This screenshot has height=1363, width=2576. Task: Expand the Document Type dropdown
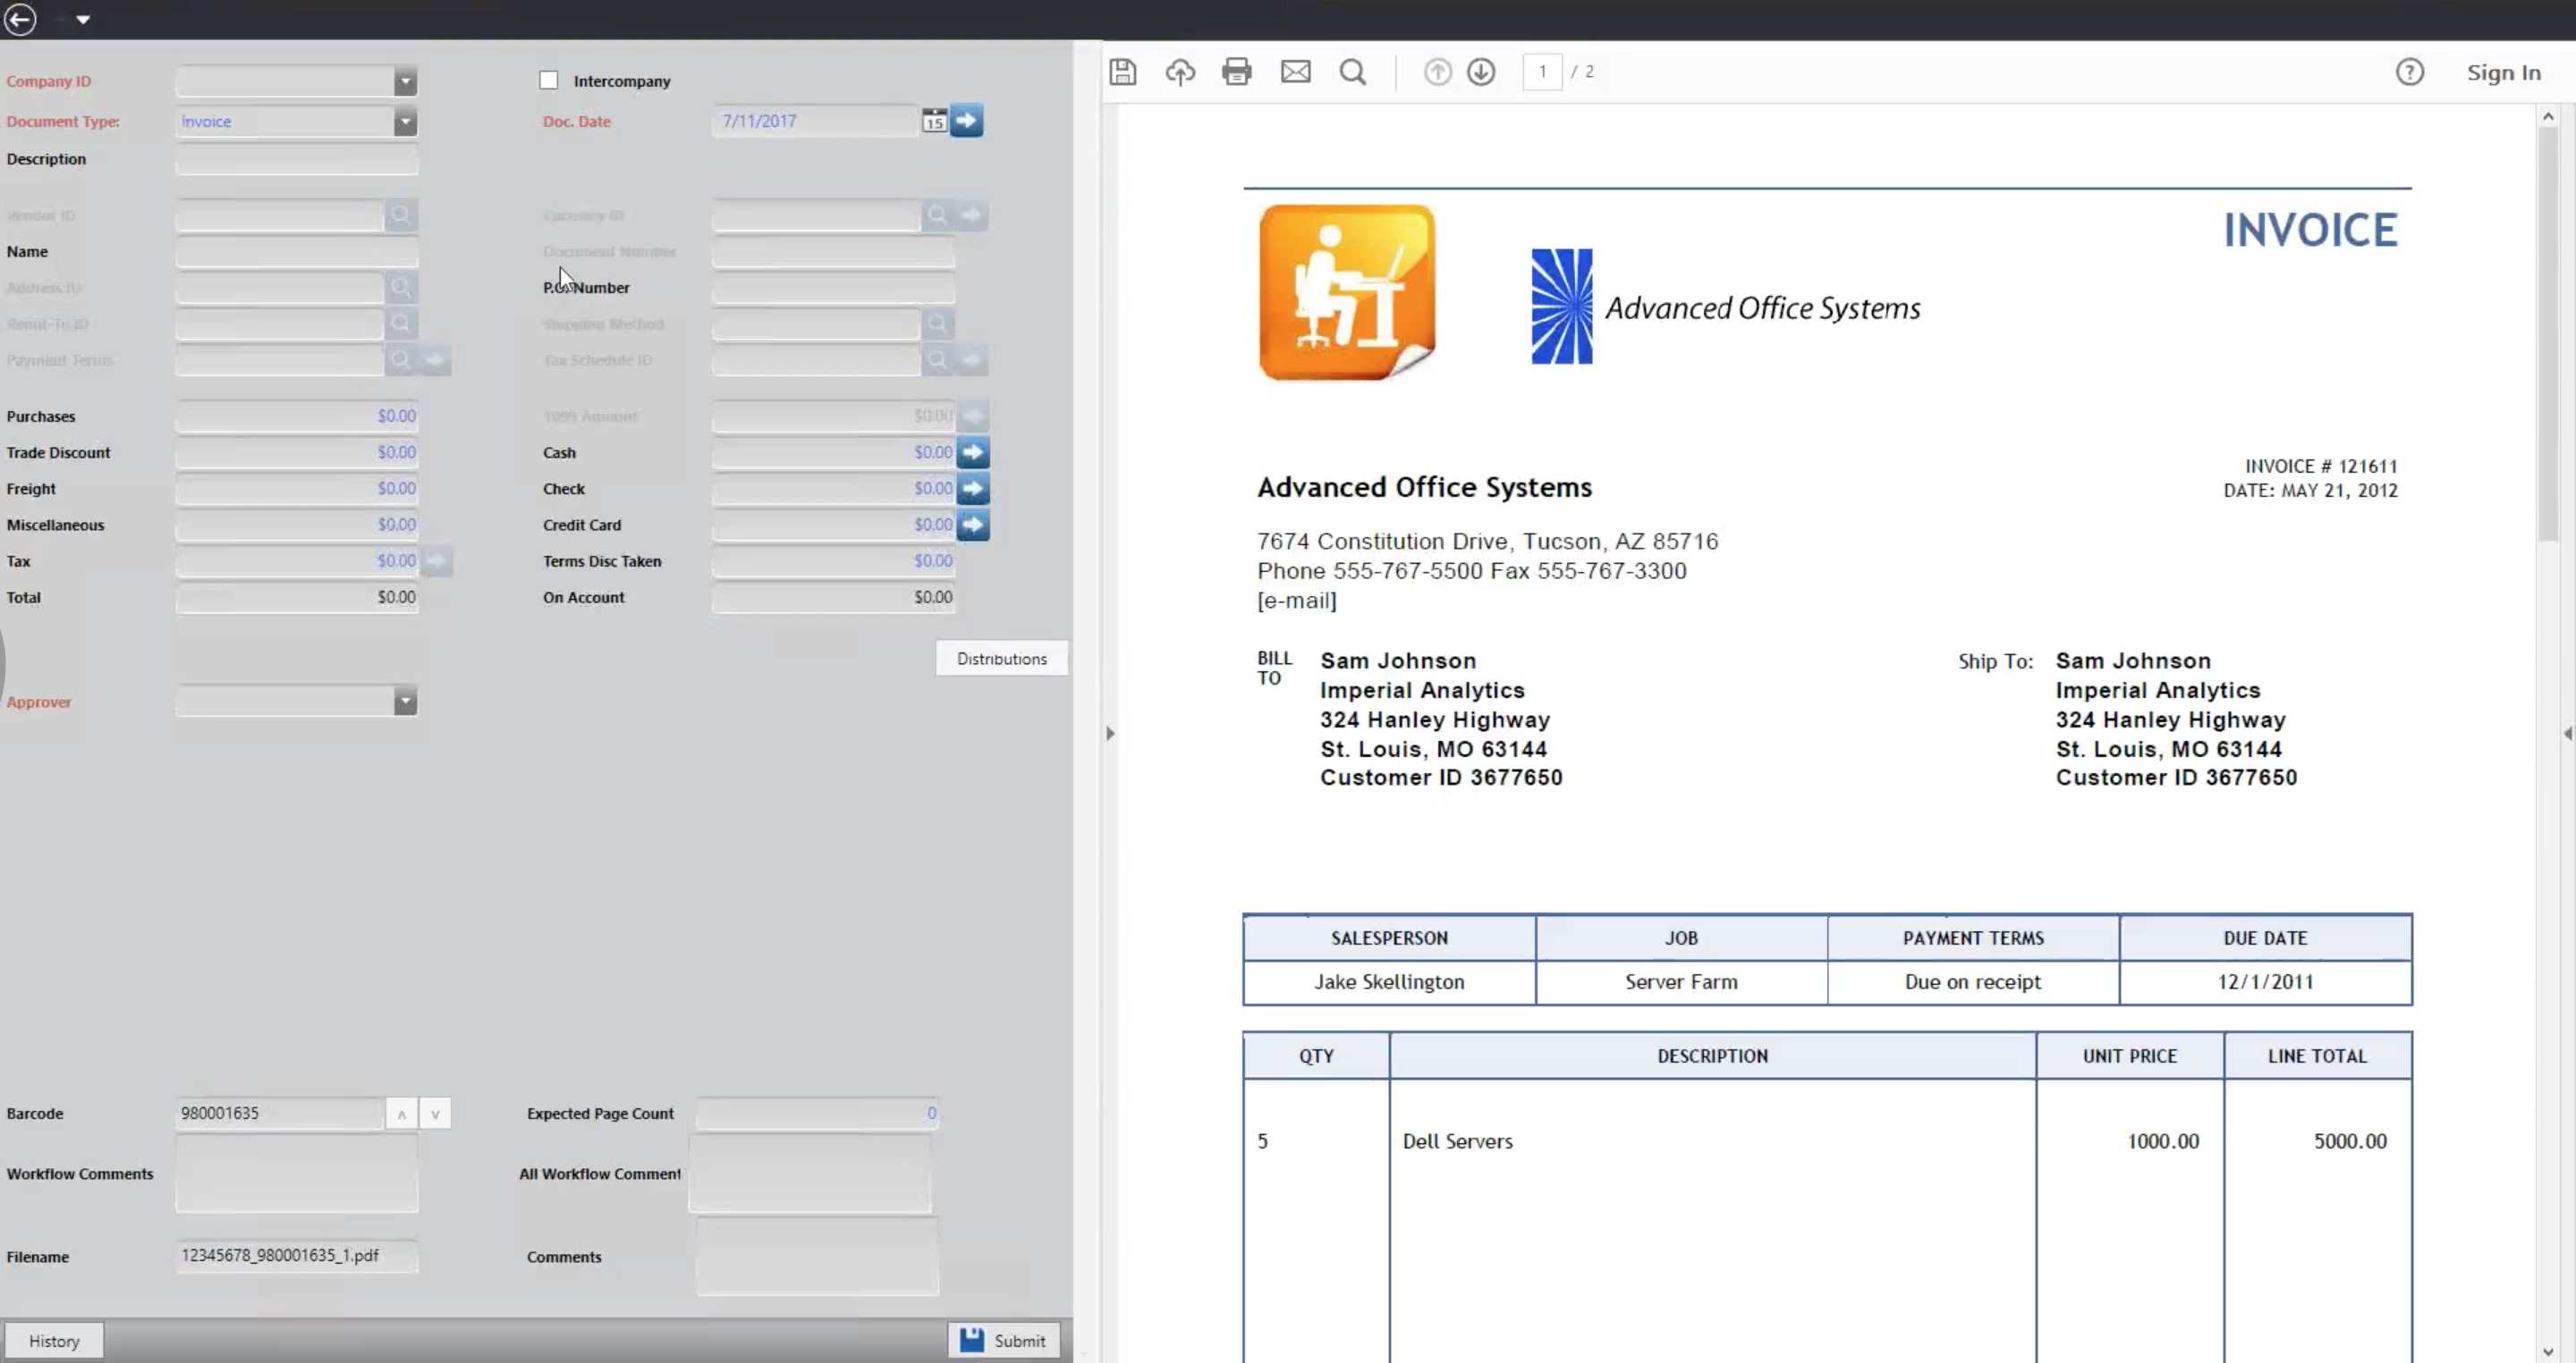click(x=405, y=122)
